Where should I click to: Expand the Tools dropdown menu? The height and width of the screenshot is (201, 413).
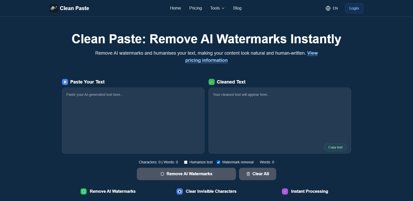pos(217,8)
